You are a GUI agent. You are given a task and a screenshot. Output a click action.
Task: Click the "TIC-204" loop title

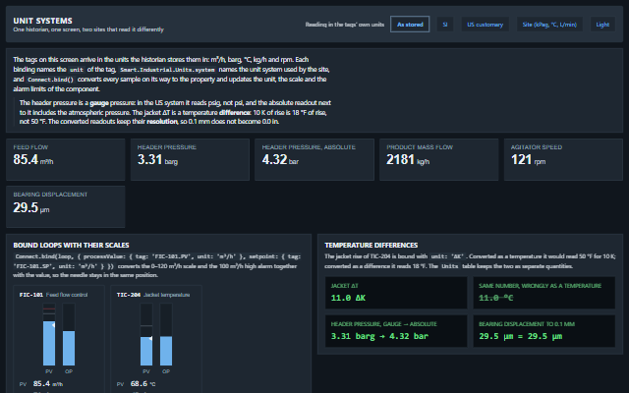129,295
